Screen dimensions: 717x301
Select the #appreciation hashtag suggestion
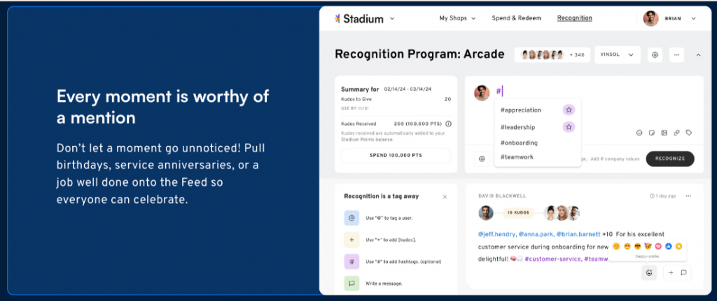pos(520,110)
